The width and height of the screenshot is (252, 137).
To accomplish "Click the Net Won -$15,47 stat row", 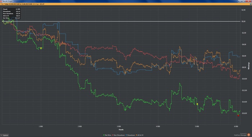I will [12, 18].
